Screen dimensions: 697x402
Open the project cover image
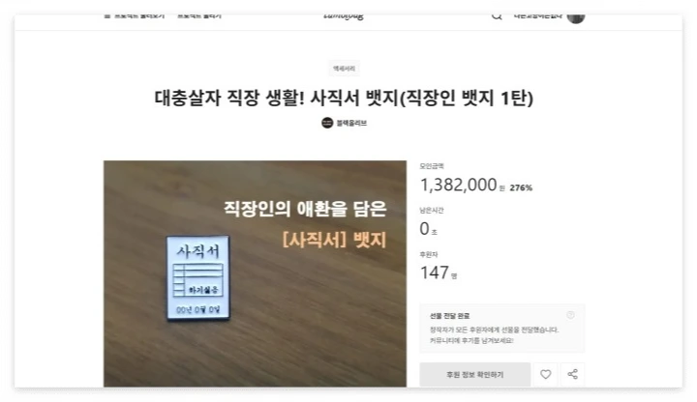255,273
